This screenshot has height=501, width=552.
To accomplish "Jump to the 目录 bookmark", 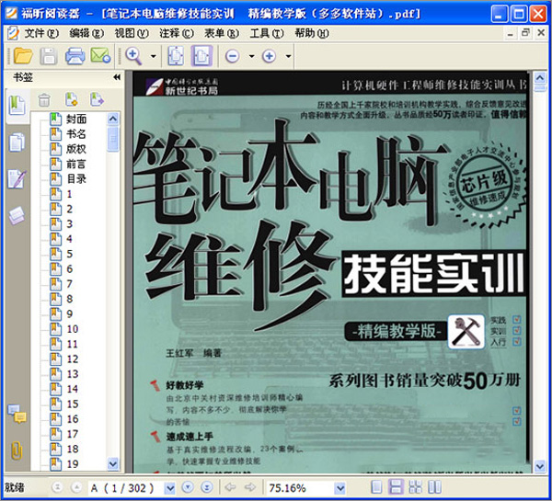I will [76, 178].
